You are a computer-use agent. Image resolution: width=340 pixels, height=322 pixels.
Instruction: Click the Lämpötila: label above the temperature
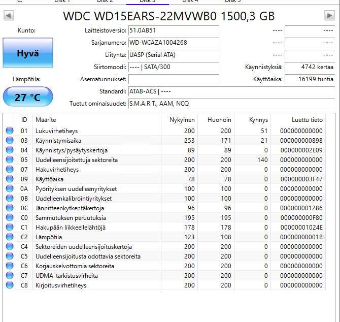pyautogui.click(x=27, y=79)
